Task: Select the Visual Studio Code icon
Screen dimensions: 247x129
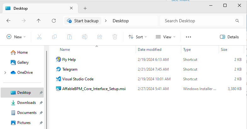Action: coord(58,79)
